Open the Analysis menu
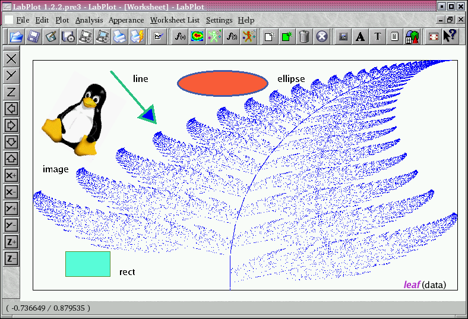The image size is (468, 319). click(x=89, y=20)
